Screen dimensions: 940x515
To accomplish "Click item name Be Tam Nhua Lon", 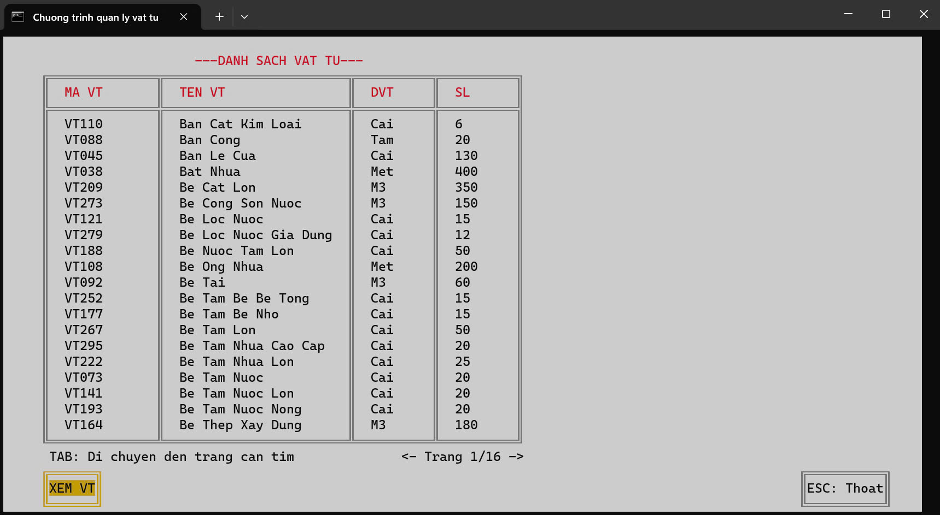I will [237, 362].
